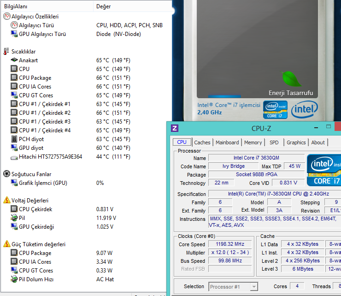Click the Hitachi 44 °C temperature value
The width and height of the screenshot is (341, 296).
tap(113, 156)
